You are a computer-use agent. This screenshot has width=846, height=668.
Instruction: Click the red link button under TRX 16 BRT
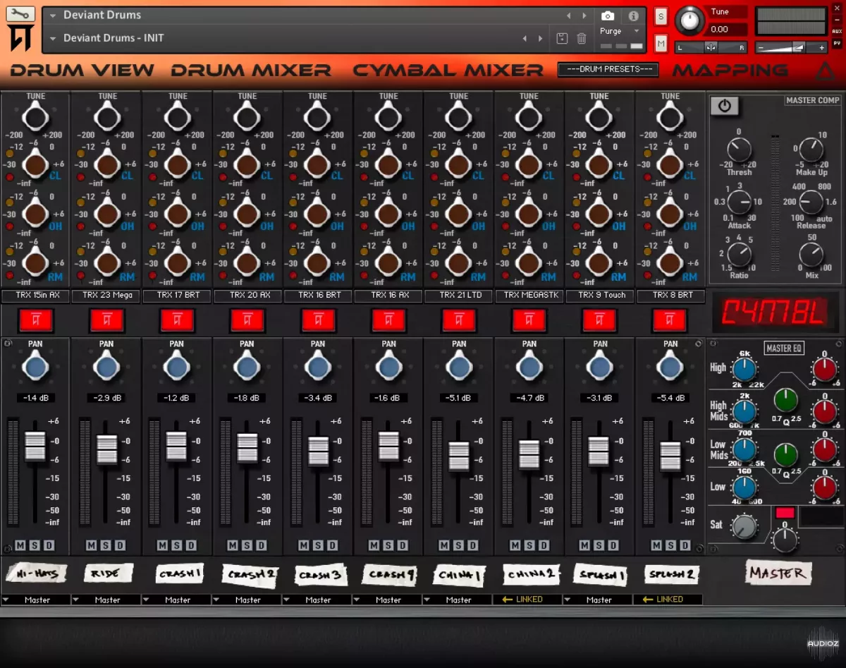point(318,320)
